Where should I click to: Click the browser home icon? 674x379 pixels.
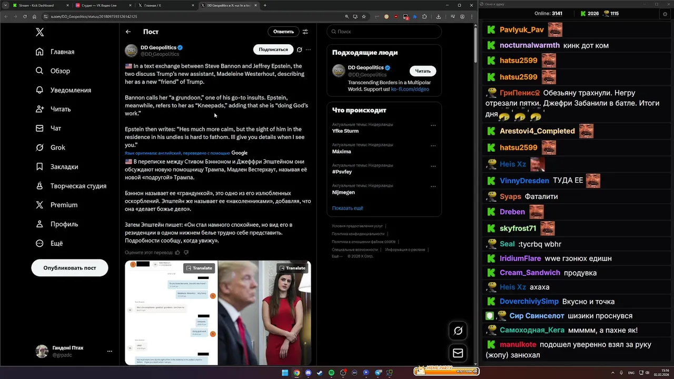coord(34,16)
